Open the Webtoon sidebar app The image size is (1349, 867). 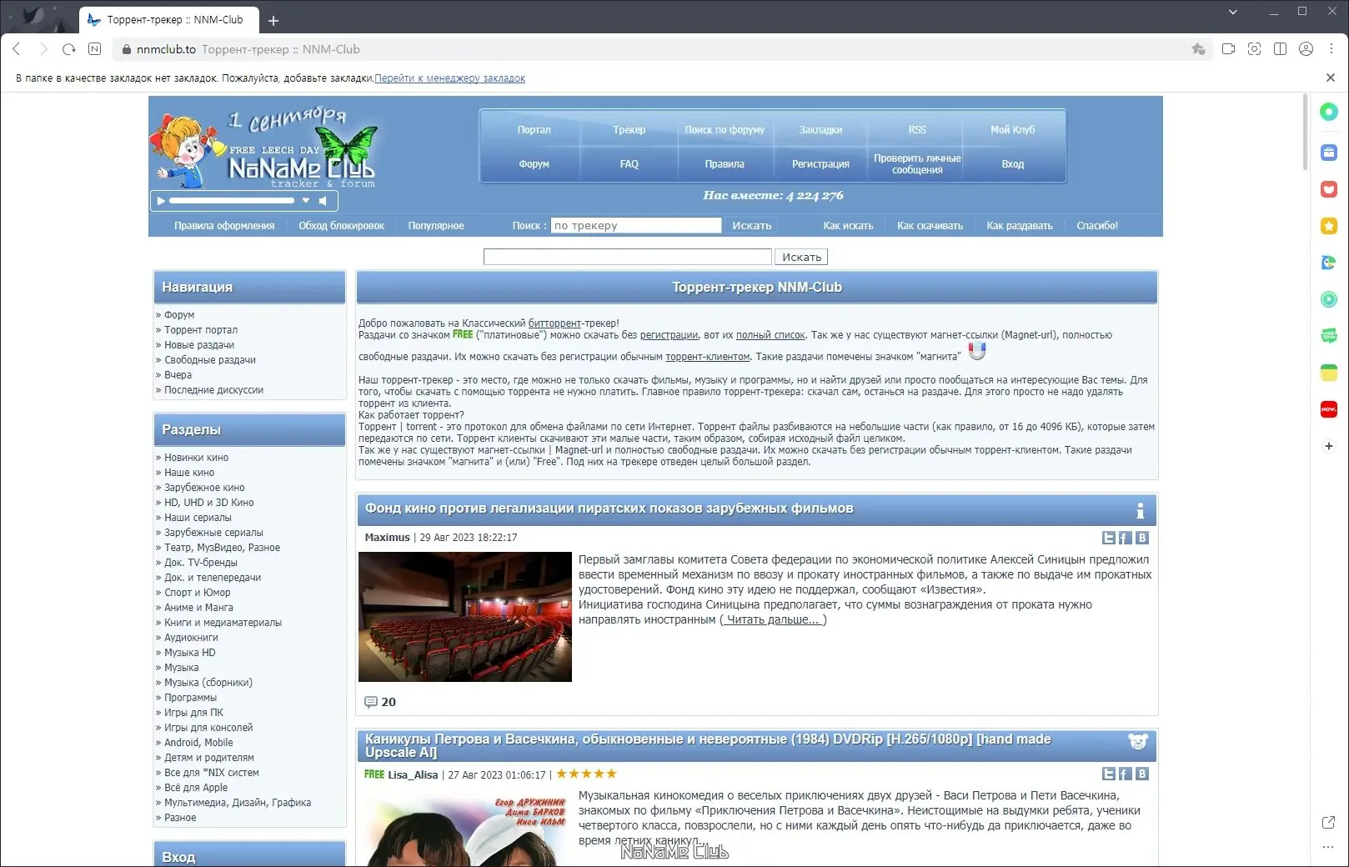pos(1329,336)
